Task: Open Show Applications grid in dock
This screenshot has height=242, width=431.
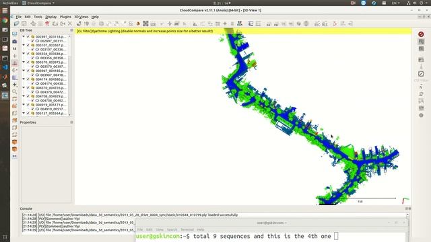Action: pos(5,237)
